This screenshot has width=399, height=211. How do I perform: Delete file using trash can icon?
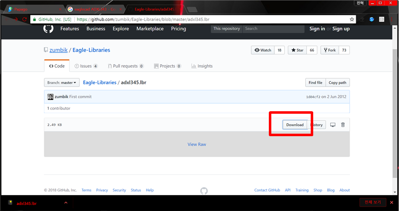tap(343, 125)
